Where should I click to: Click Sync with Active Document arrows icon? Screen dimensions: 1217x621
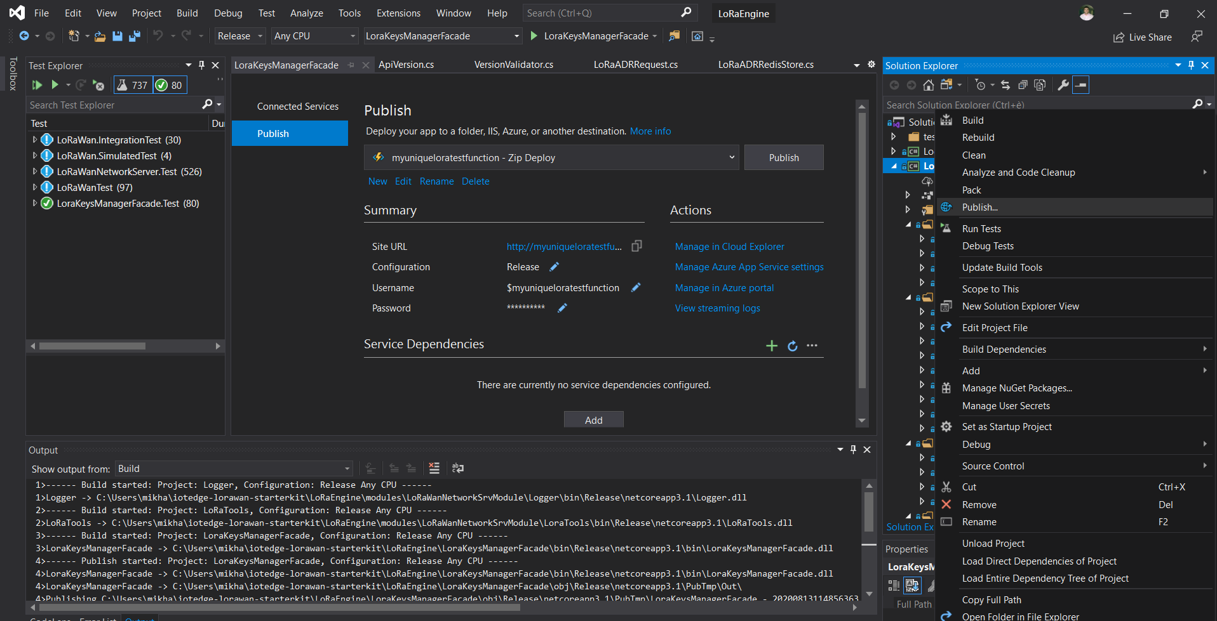[x=1005, y=85]
